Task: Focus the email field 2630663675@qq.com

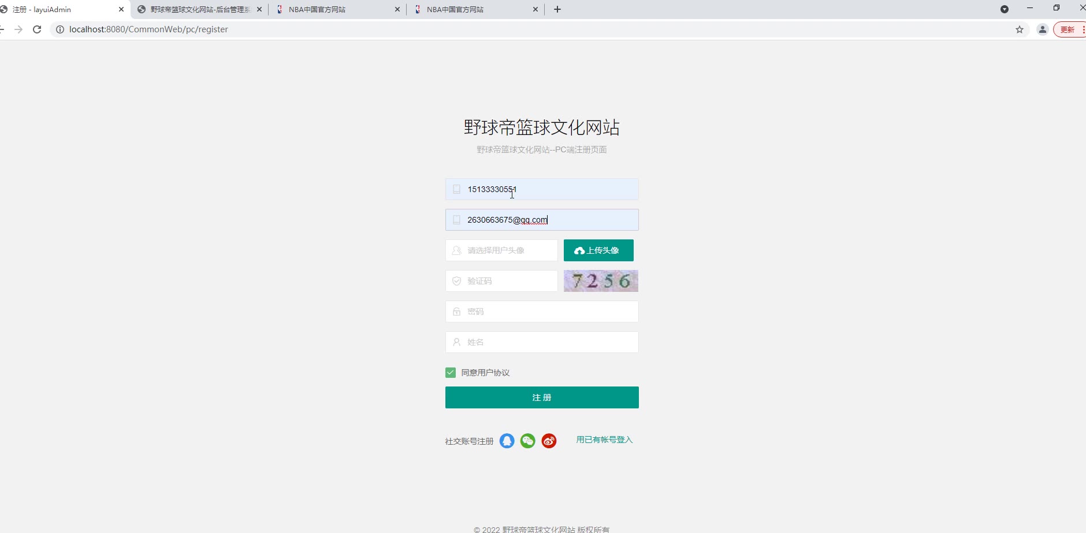Action: (542, 220)
